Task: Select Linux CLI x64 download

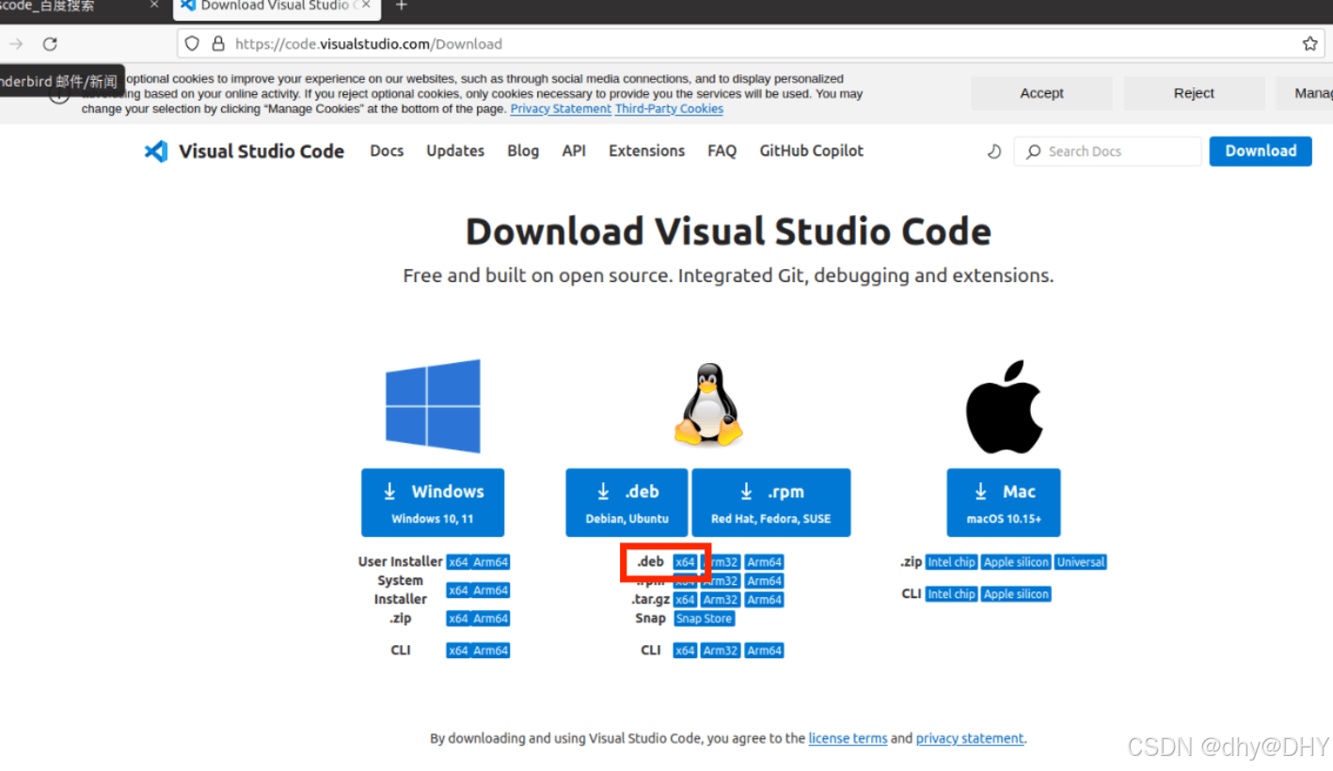Action: [x=685, y=651]
